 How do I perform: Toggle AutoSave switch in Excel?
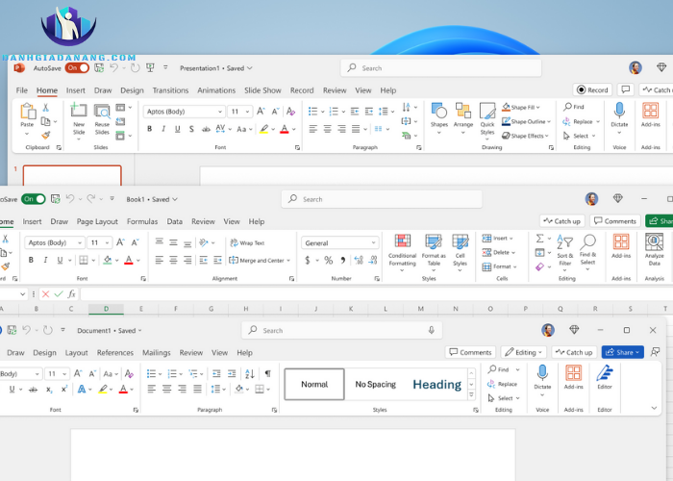[x=33, y=199]
